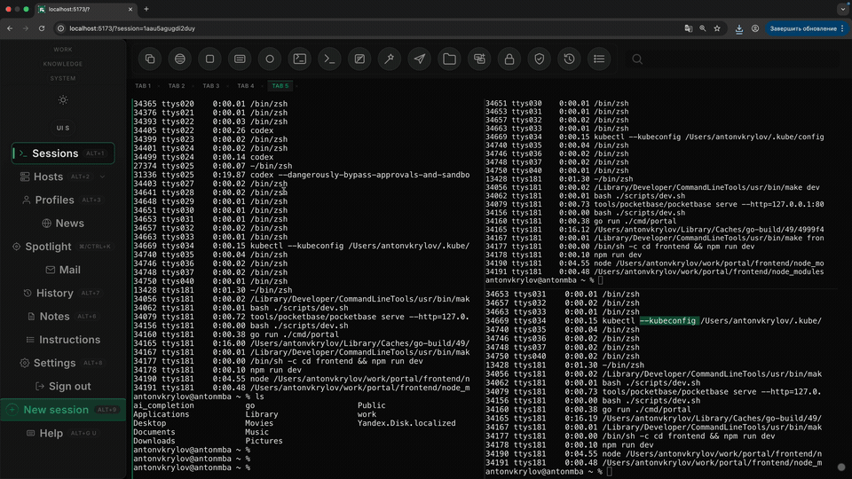Click the list view toolbar icon

tap(599, 59)
